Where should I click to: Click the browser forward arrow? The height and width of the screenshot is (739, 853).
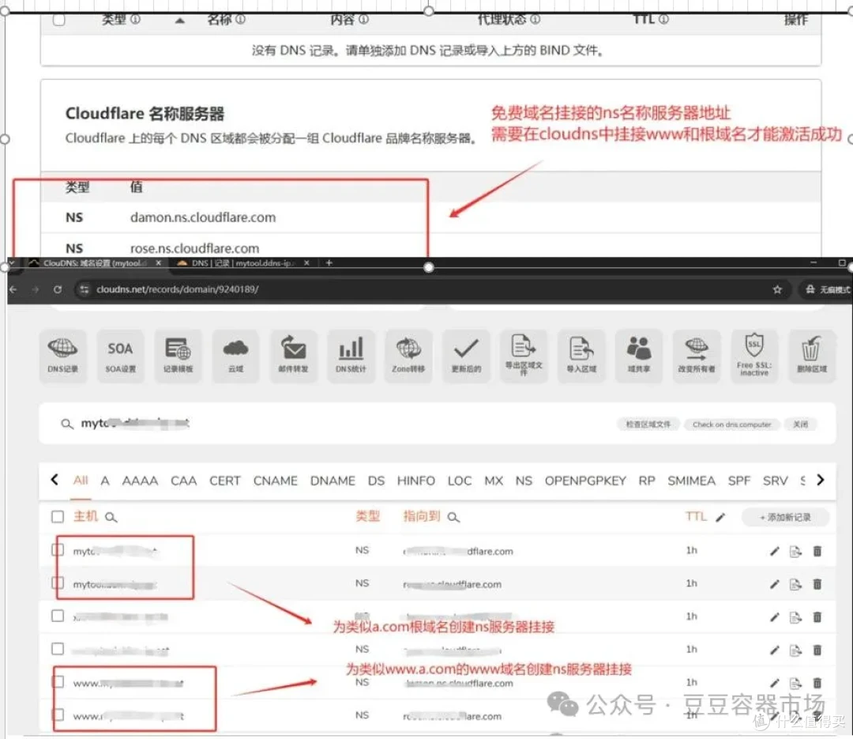pyautogui.click(x=36, y=289)
